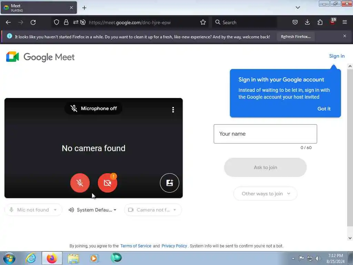Expand Other ways to join
Viewport: 353px width, 265px height.
(x=265, y=194)
